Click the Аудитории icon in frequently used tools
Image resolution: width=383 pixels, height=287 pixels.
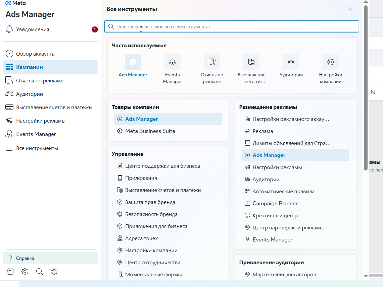point(291,62)
